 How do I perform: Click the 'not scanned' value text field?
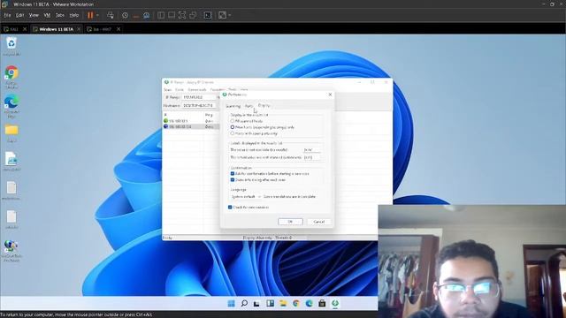click(312, 157)
